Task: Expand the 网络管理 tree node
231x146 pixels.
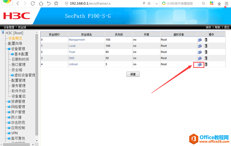Action: 9,107
